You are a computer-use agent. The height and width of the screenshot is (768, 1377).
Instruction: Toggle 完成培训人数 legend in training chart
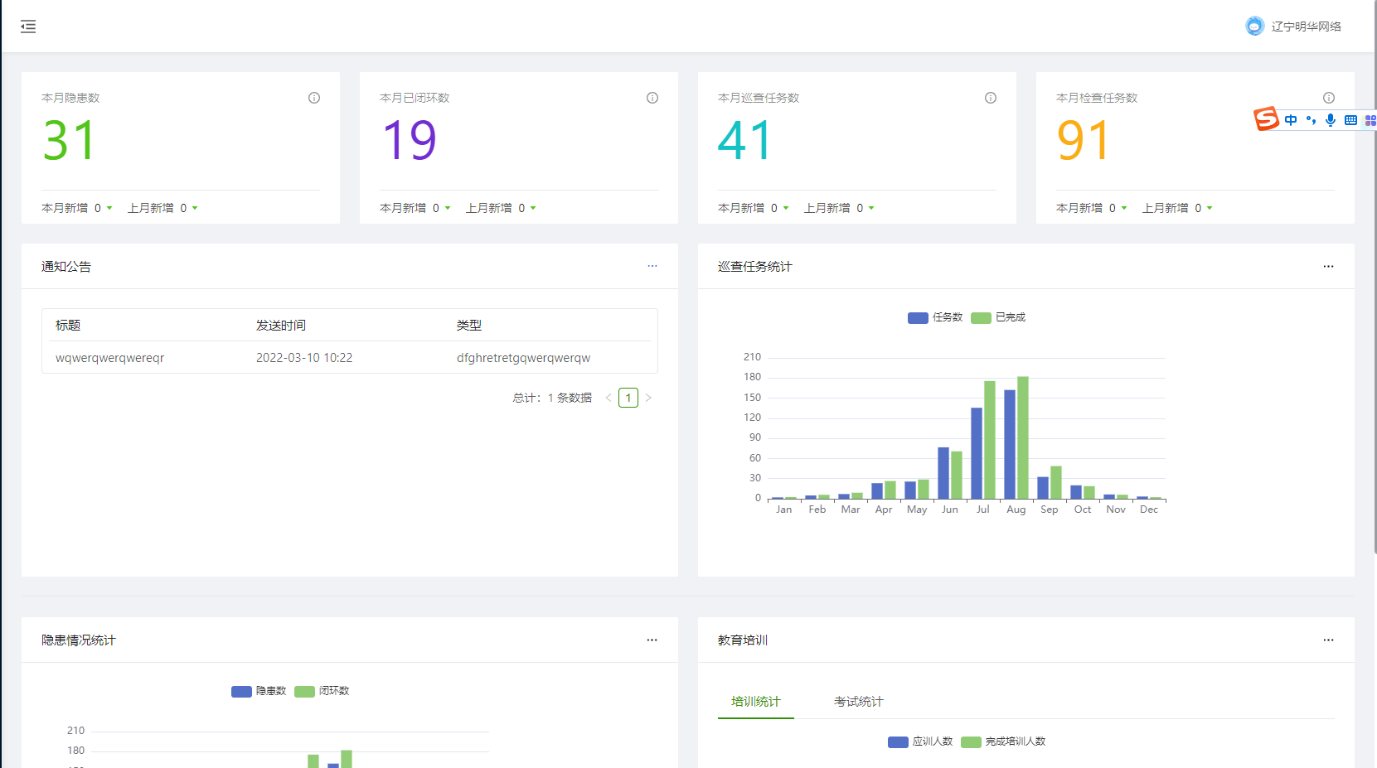[1003, 741]
